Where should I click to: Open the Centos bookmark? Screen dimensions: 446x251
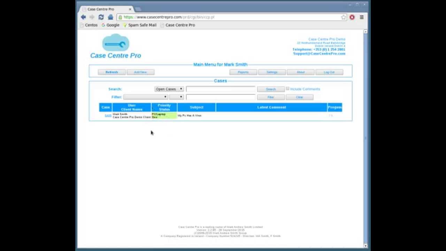point(89,25)
